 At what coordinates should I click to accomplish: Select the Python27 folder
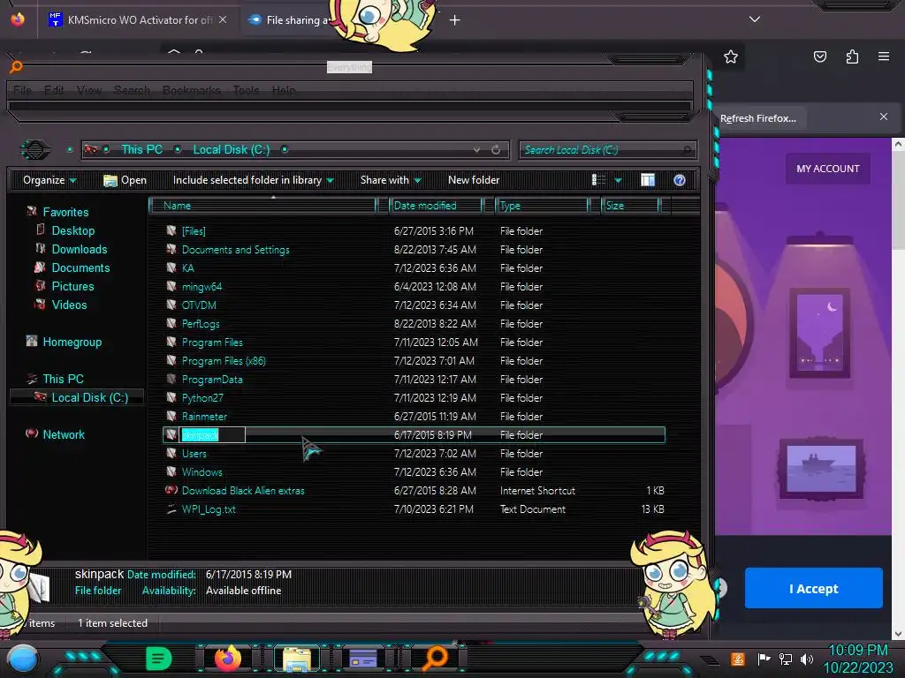pyautogui.click(x=414, y=398)
